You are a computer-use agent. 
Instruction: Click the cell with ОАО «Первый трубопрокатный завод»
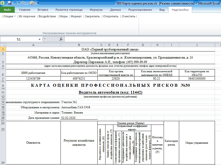[110, 49]
